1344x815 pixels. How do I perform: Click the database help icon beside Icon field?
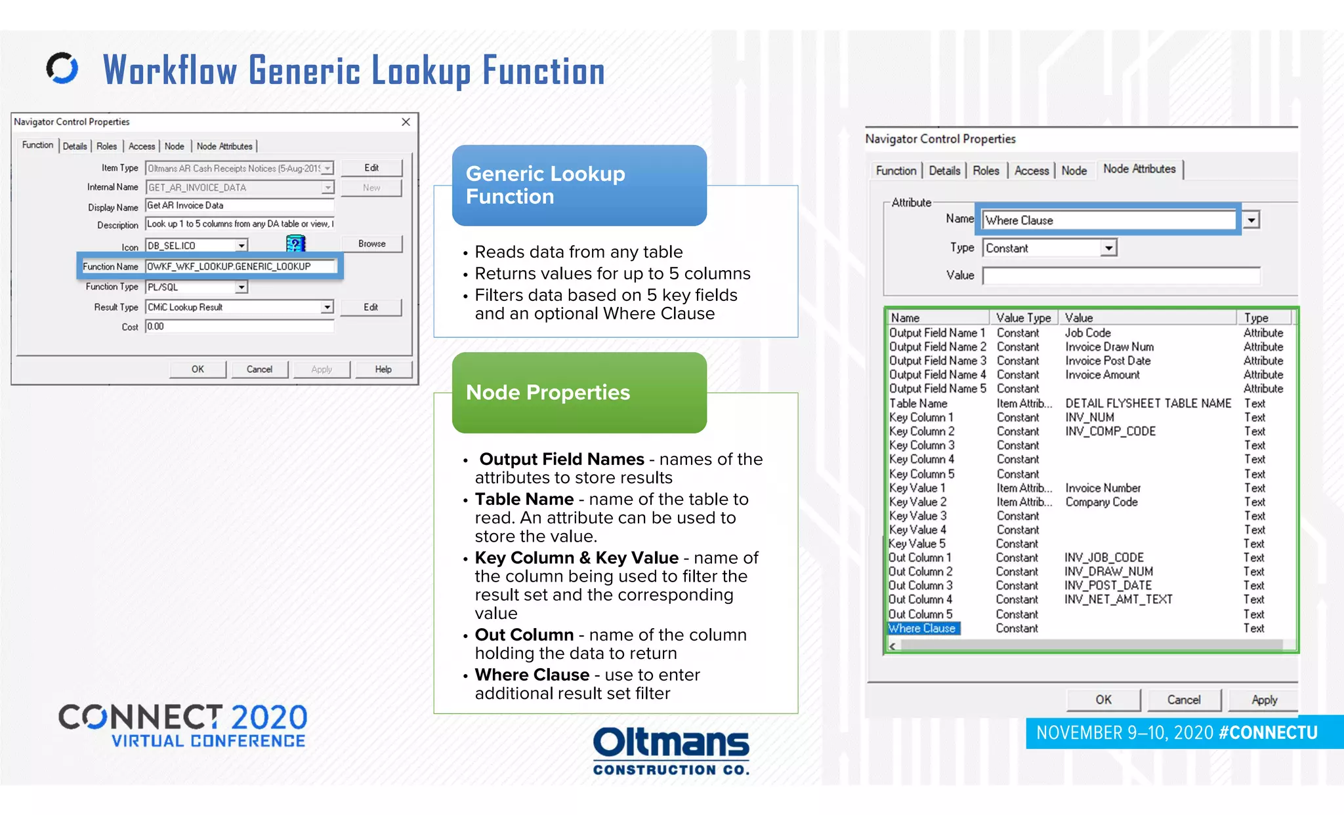(296, 244)
